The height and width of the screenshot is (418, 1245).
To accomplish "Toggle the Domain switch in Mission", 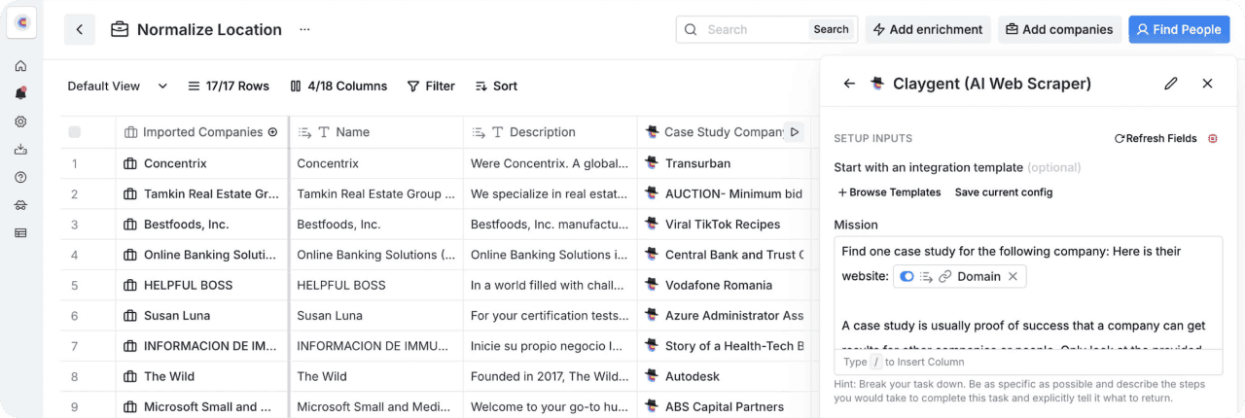I will point(907,277).
